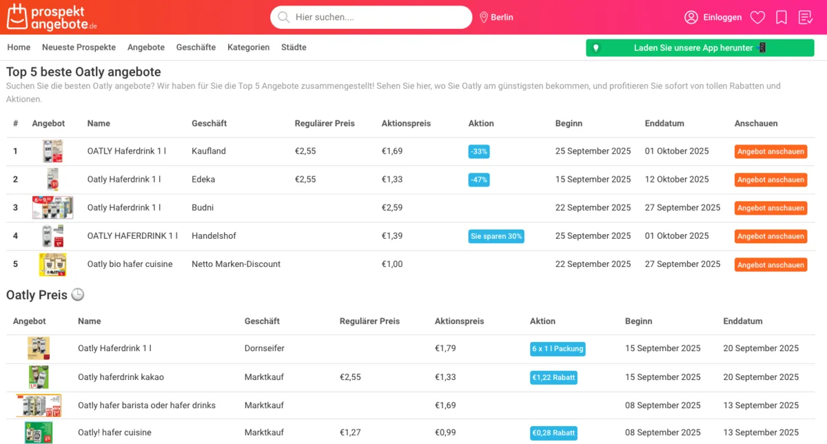Click the 'Sie sparen 30%' badge
827x444 pixels.
click(x=496, y=236)
